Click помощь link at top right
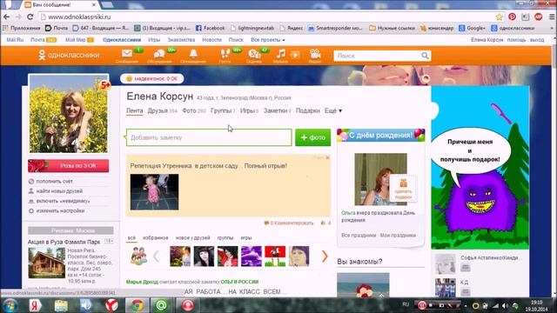This screenshot has height=313, width=557. coord(516,40)
